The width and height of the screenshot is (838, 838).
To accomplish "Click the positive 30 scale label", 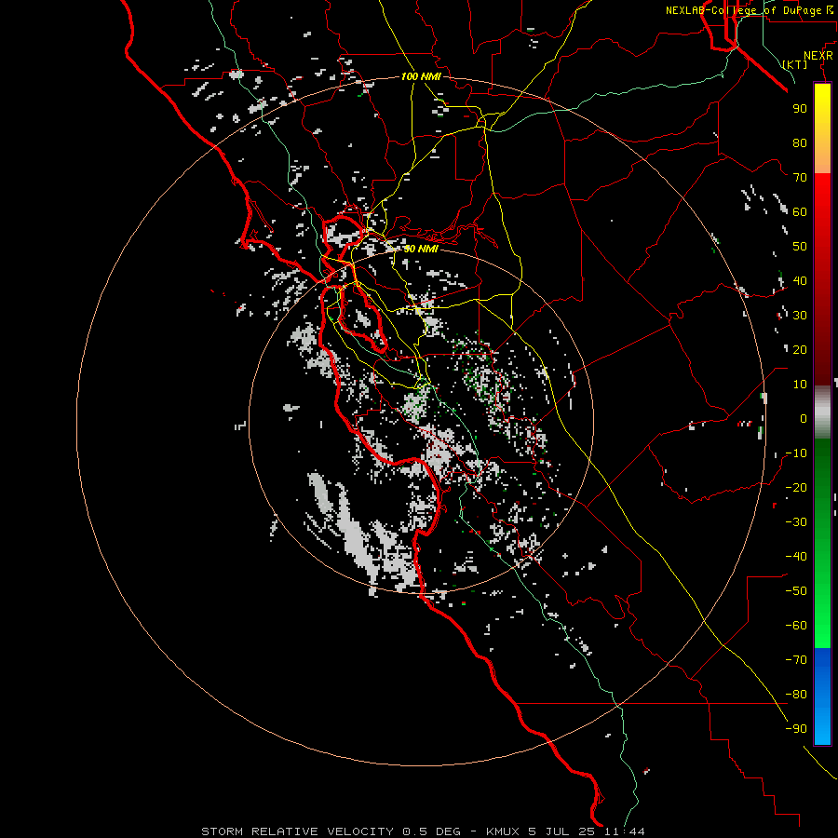I will (800, 316).
